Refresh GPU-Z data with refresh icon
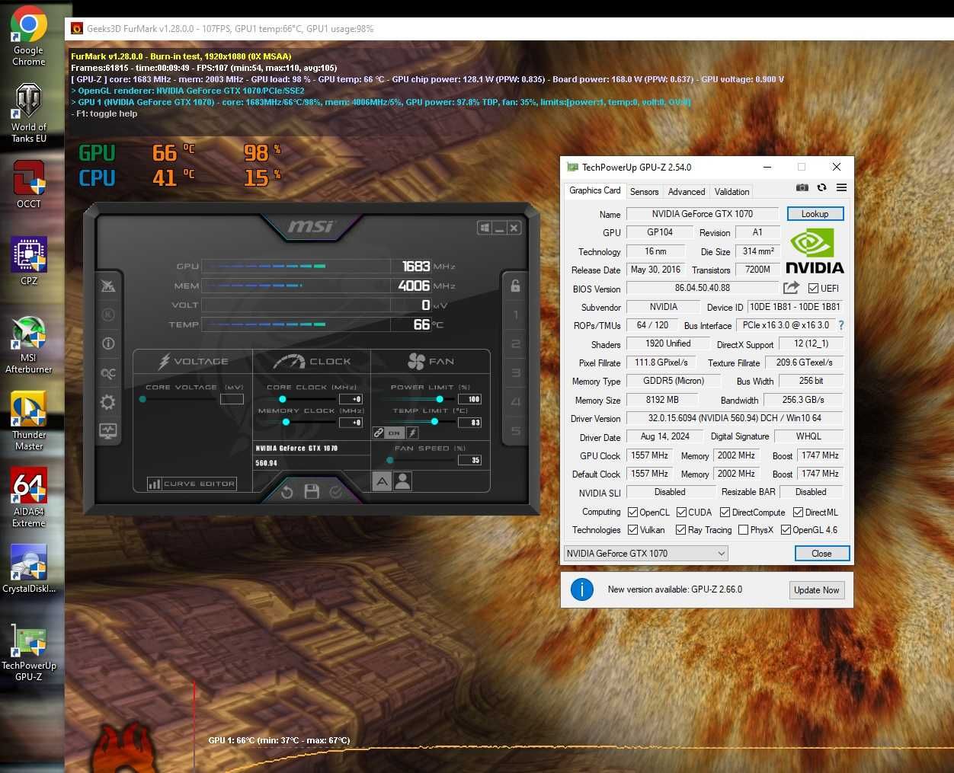 coord(821,187)
